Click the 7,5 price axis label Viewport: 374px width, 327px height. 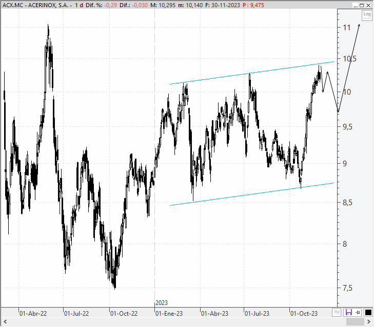pyautogui.click(x=347, y=288)
